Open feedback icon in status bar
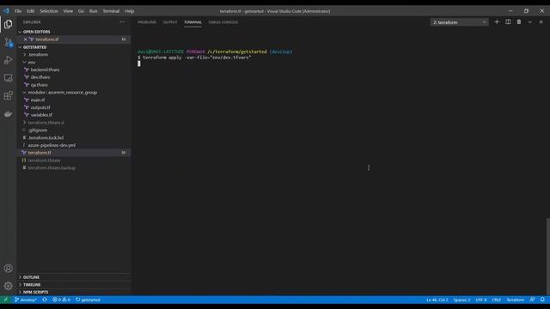Image resolution: width=550 pixels, height=309 pixels. [532, 300]
